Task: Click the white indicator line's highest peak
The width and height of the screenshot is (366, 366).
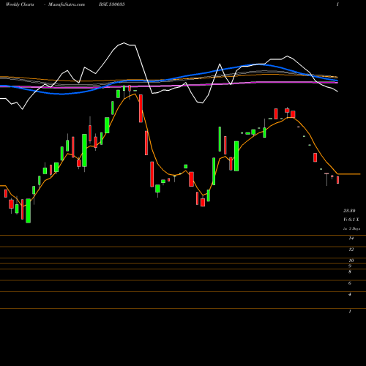Action: [124, 43]
